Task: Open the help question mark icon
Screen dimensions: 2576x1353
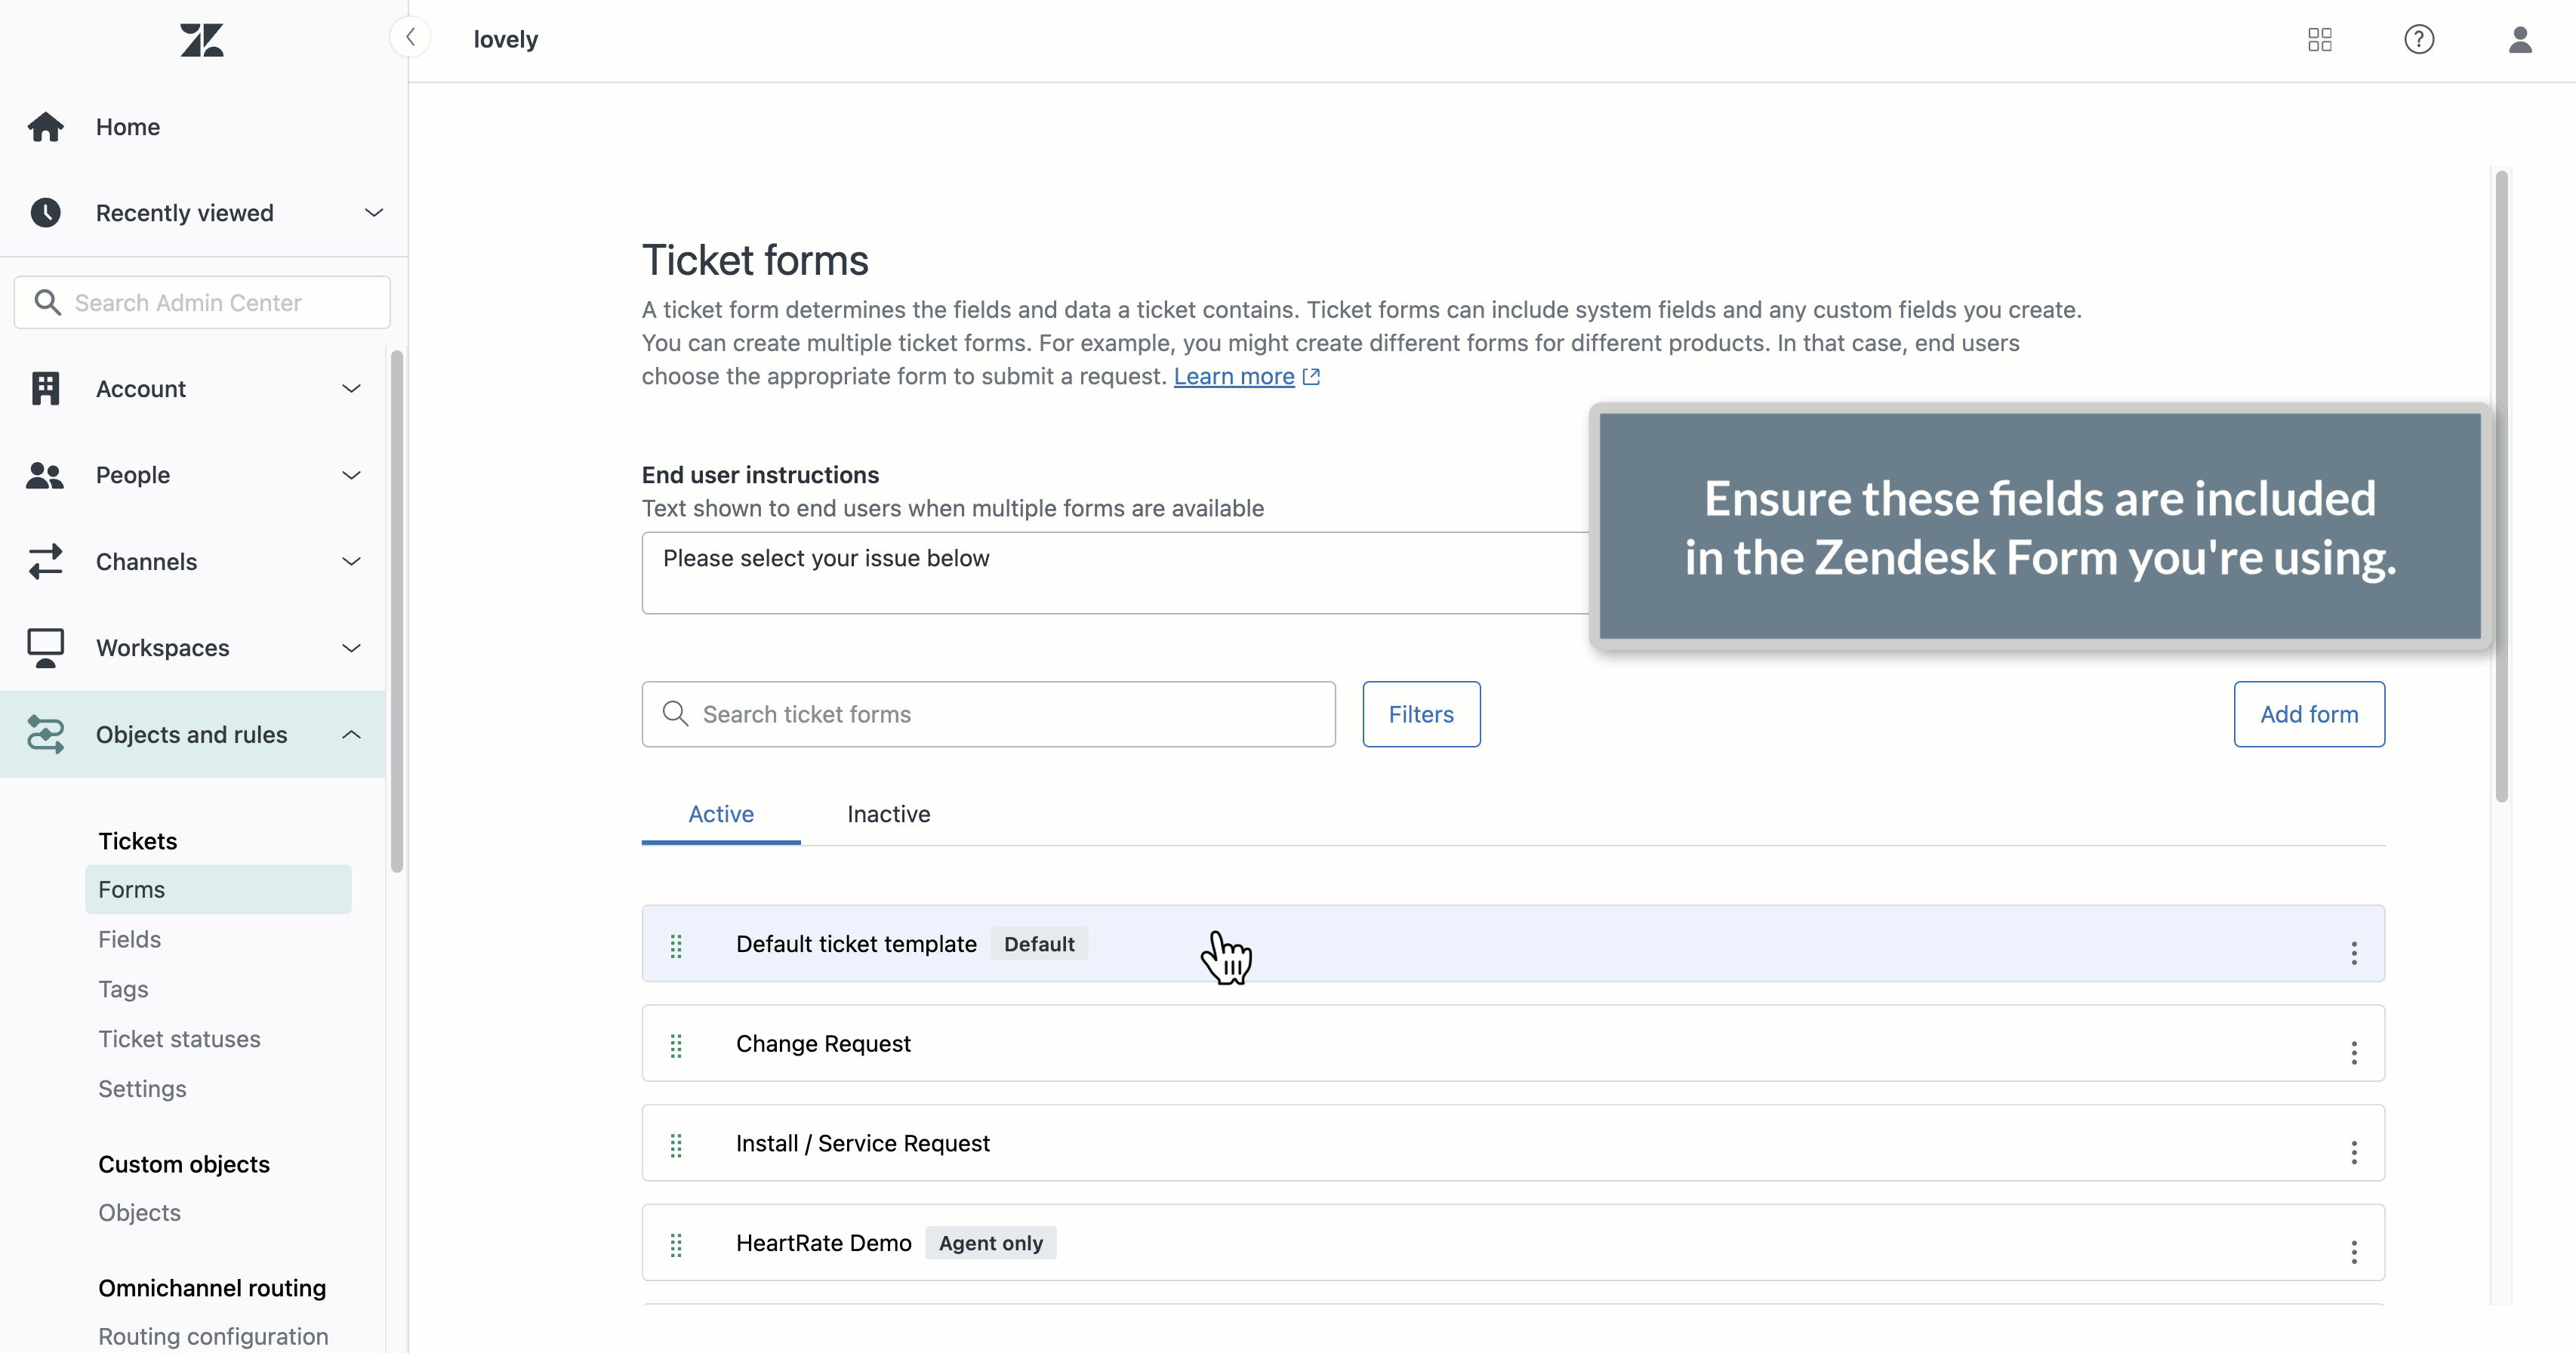Action: tap(2419, 40)
